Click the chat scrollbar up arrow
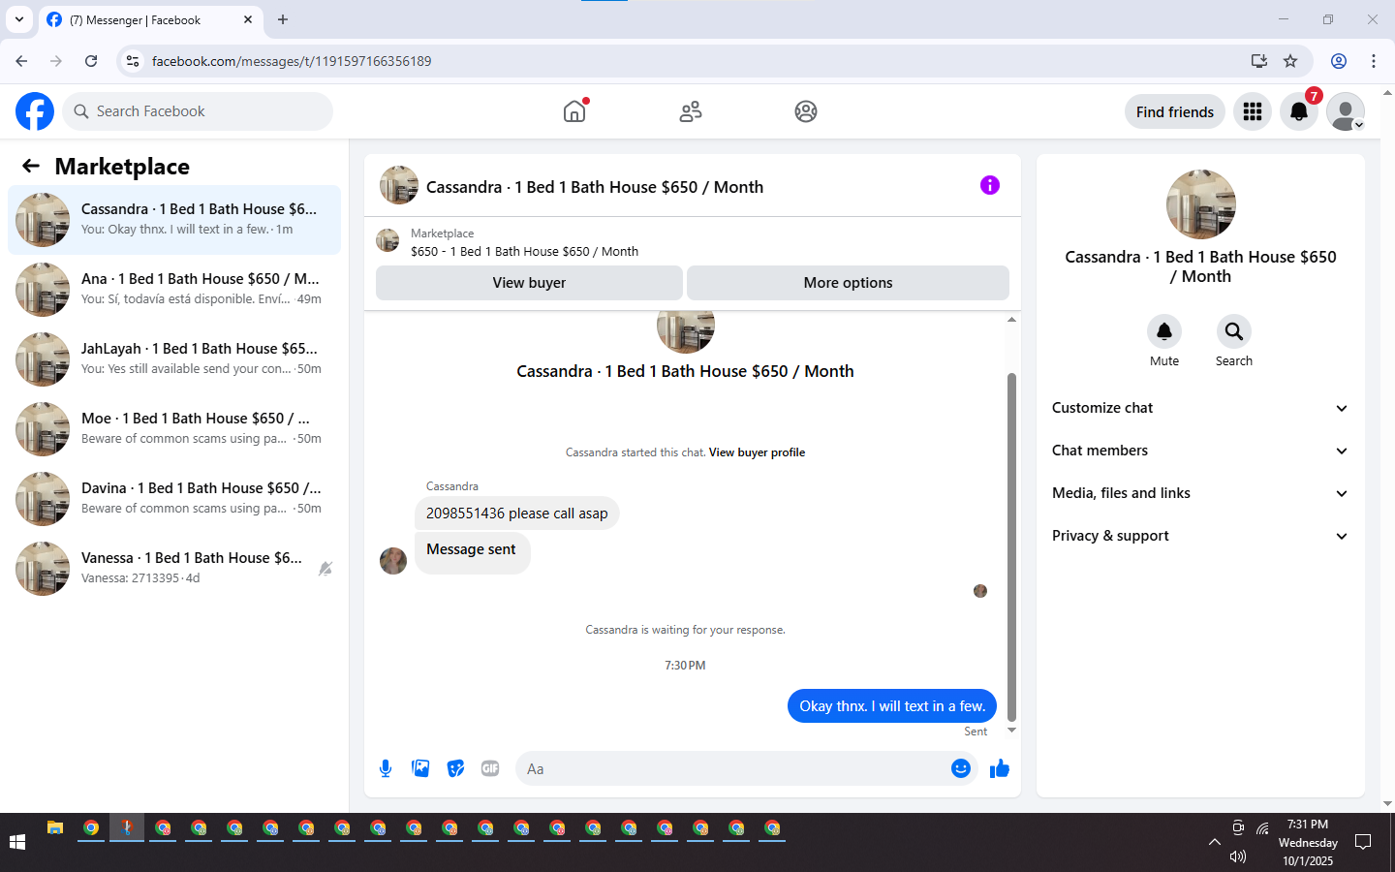The width and height of the screenshot is (1395, 872). [1011, 319]
